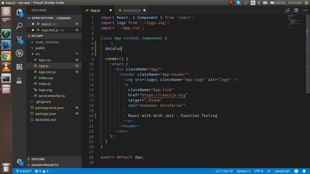This screenshot has width=310, height=174.
Task: Select App.test.js in Open Editors list
Action: (54, 30)
